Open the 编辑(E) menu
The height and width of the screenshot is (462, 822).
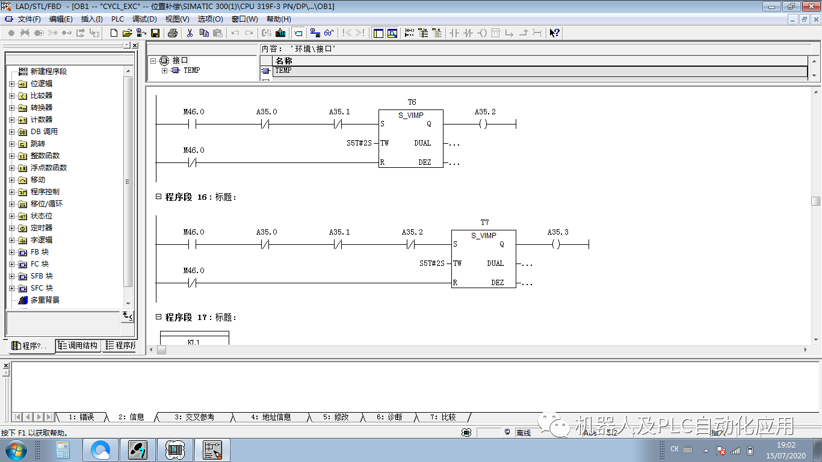pyautogui.click(x=61, y=19)
